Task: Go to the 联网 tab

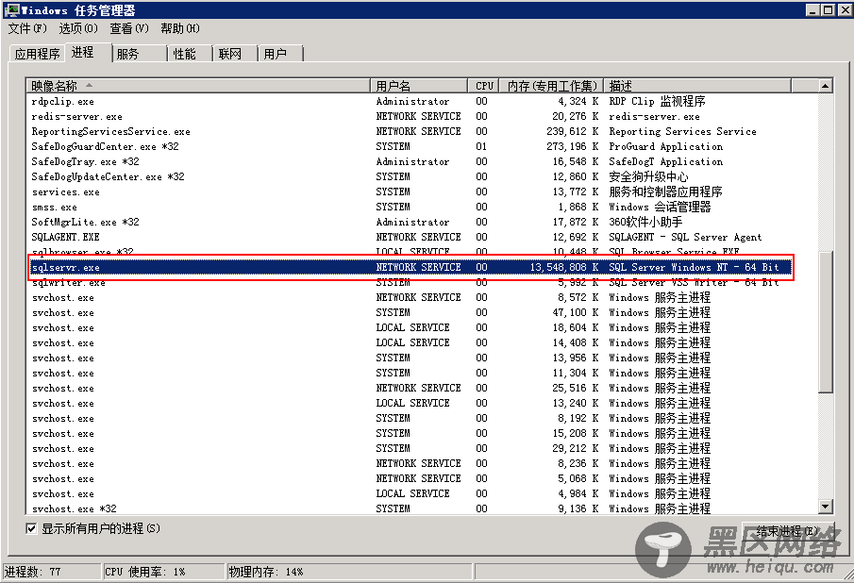Action: click(x=235, y=54)
